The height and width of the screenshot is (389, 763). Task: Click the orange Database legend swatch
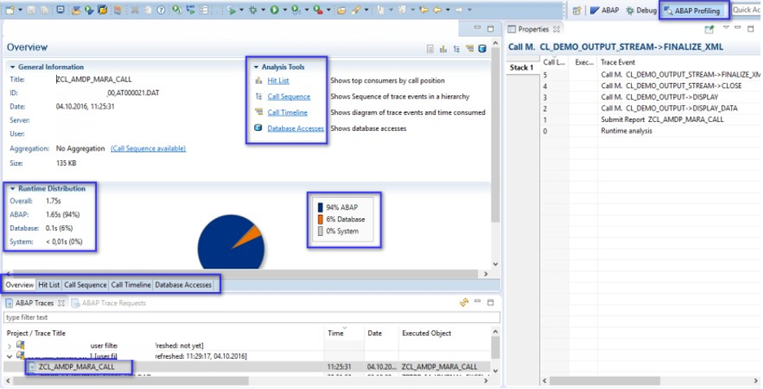[x=320, y=219]
